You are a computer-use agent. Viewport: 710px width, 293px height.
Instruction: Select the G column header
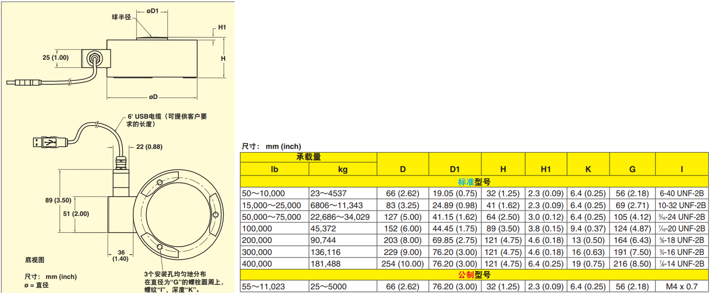pos(631,169)
